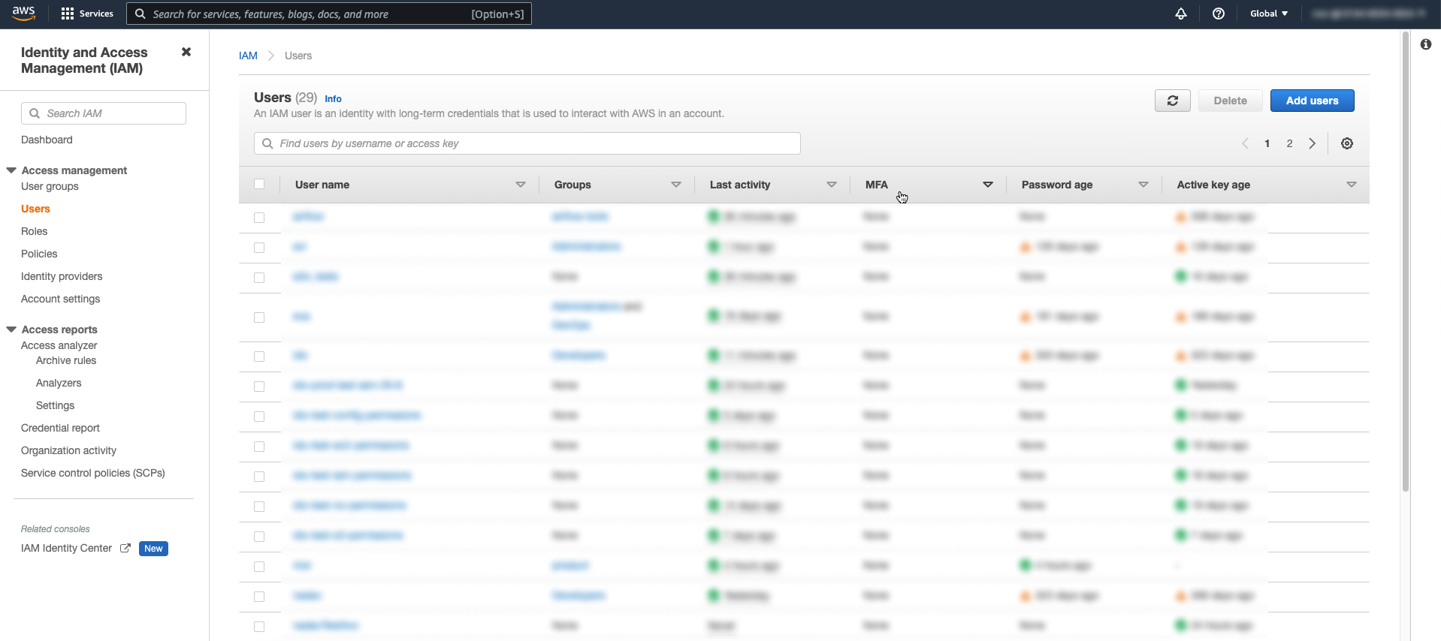
Task: Sort by Active key age column arrow
Action: click(x=1352, y=185)
